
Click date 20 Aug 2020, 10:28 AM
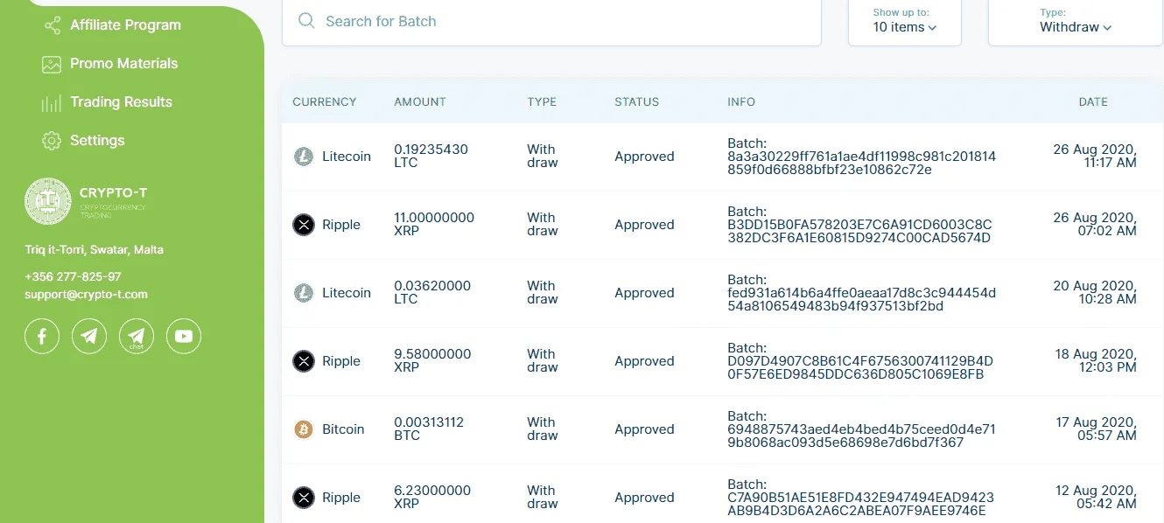click(1094, 293)
